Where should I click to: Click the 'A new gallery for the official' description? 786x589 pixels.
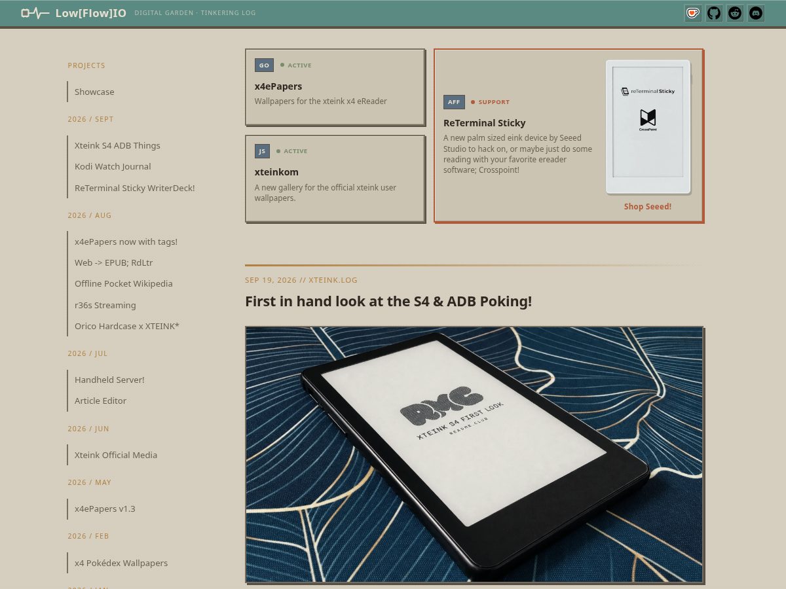tap(326, 192)
